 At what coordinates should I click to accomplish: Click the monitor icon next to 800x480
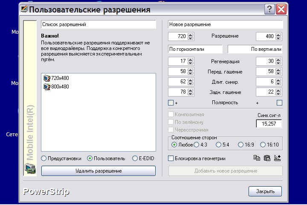46,87
